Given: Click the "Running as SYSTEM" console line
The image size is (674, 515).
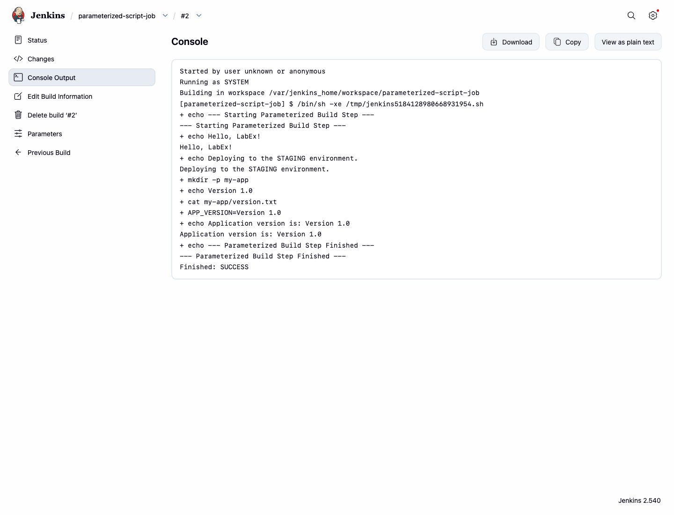Looking at the screenshot, I should coord(214,82).
